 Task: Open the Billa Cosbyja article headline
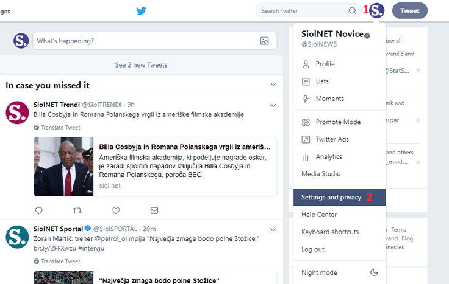(185, 147)
